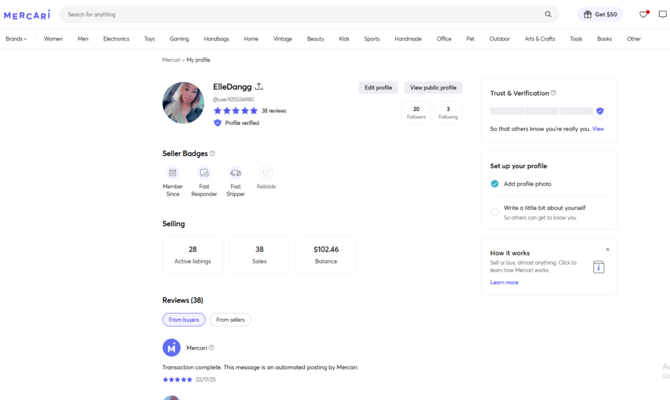This screenshot has width=670, height=400.
Task: Open the Sports category
Action: pos(372,39)
